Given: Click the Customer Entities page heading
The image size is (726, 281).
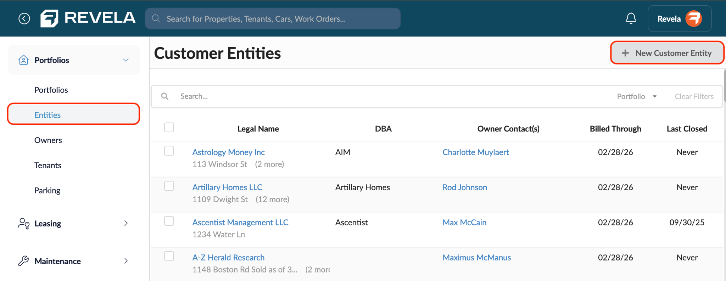Looking at the screenshot, I should click(217, 53).
